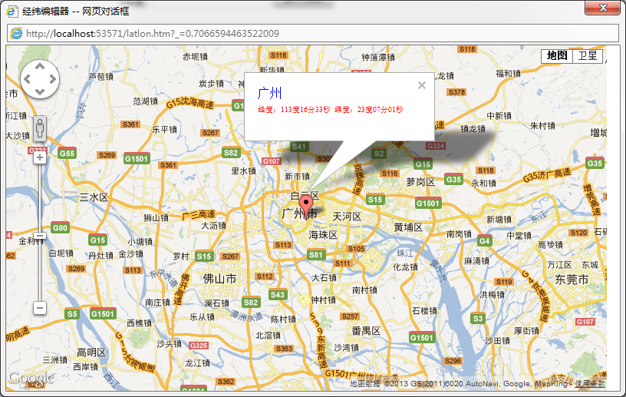This screenshot has height=397, width=626.
Task: Select the Street View pegman icon
Action: pyautogui.click(x=40, y=128)
